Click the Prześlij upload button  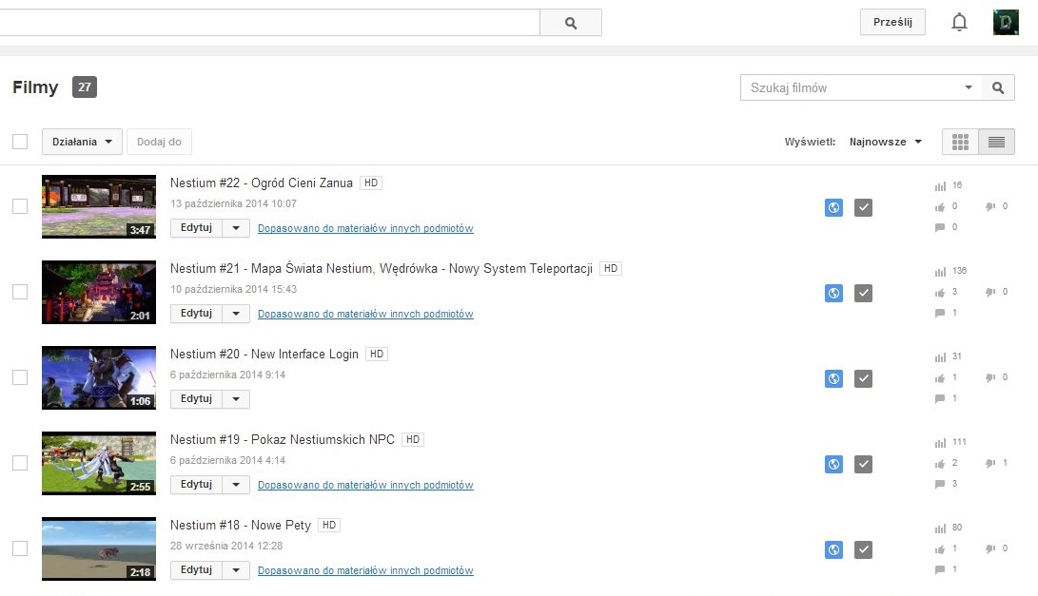click(892, 22)
